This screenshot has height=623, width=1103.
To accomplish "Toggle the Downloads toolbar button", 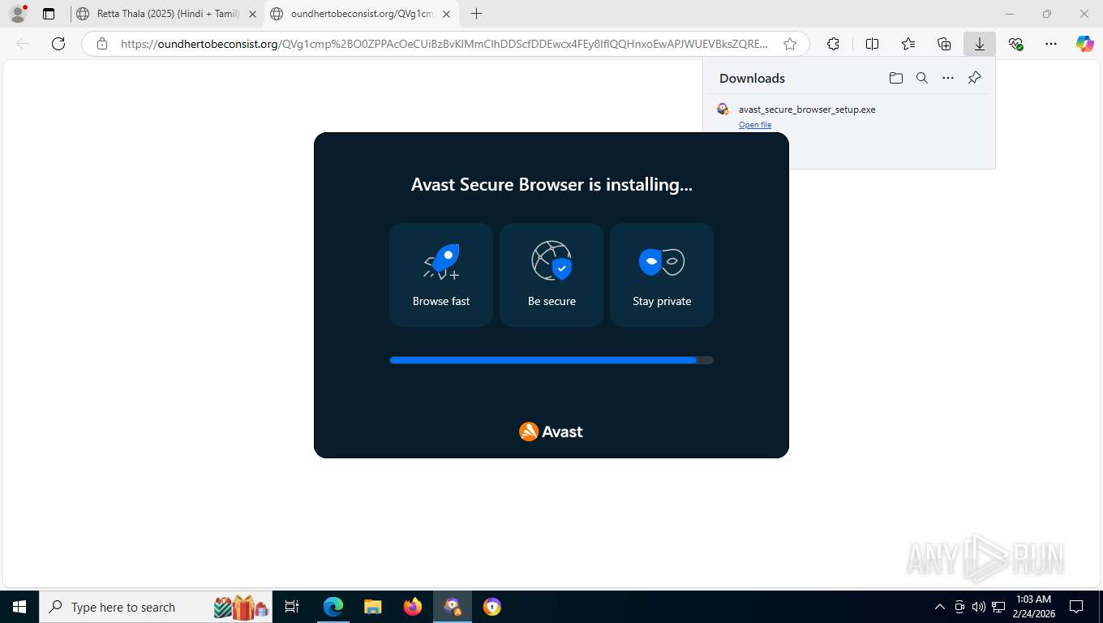I will pyautogui.click(x=980, y=44).
